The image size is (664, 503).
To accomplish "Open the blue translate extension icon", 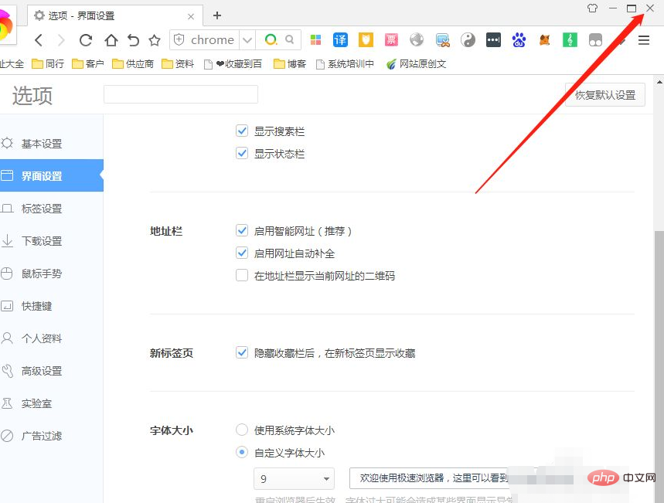I will click(x=340, y=40).
